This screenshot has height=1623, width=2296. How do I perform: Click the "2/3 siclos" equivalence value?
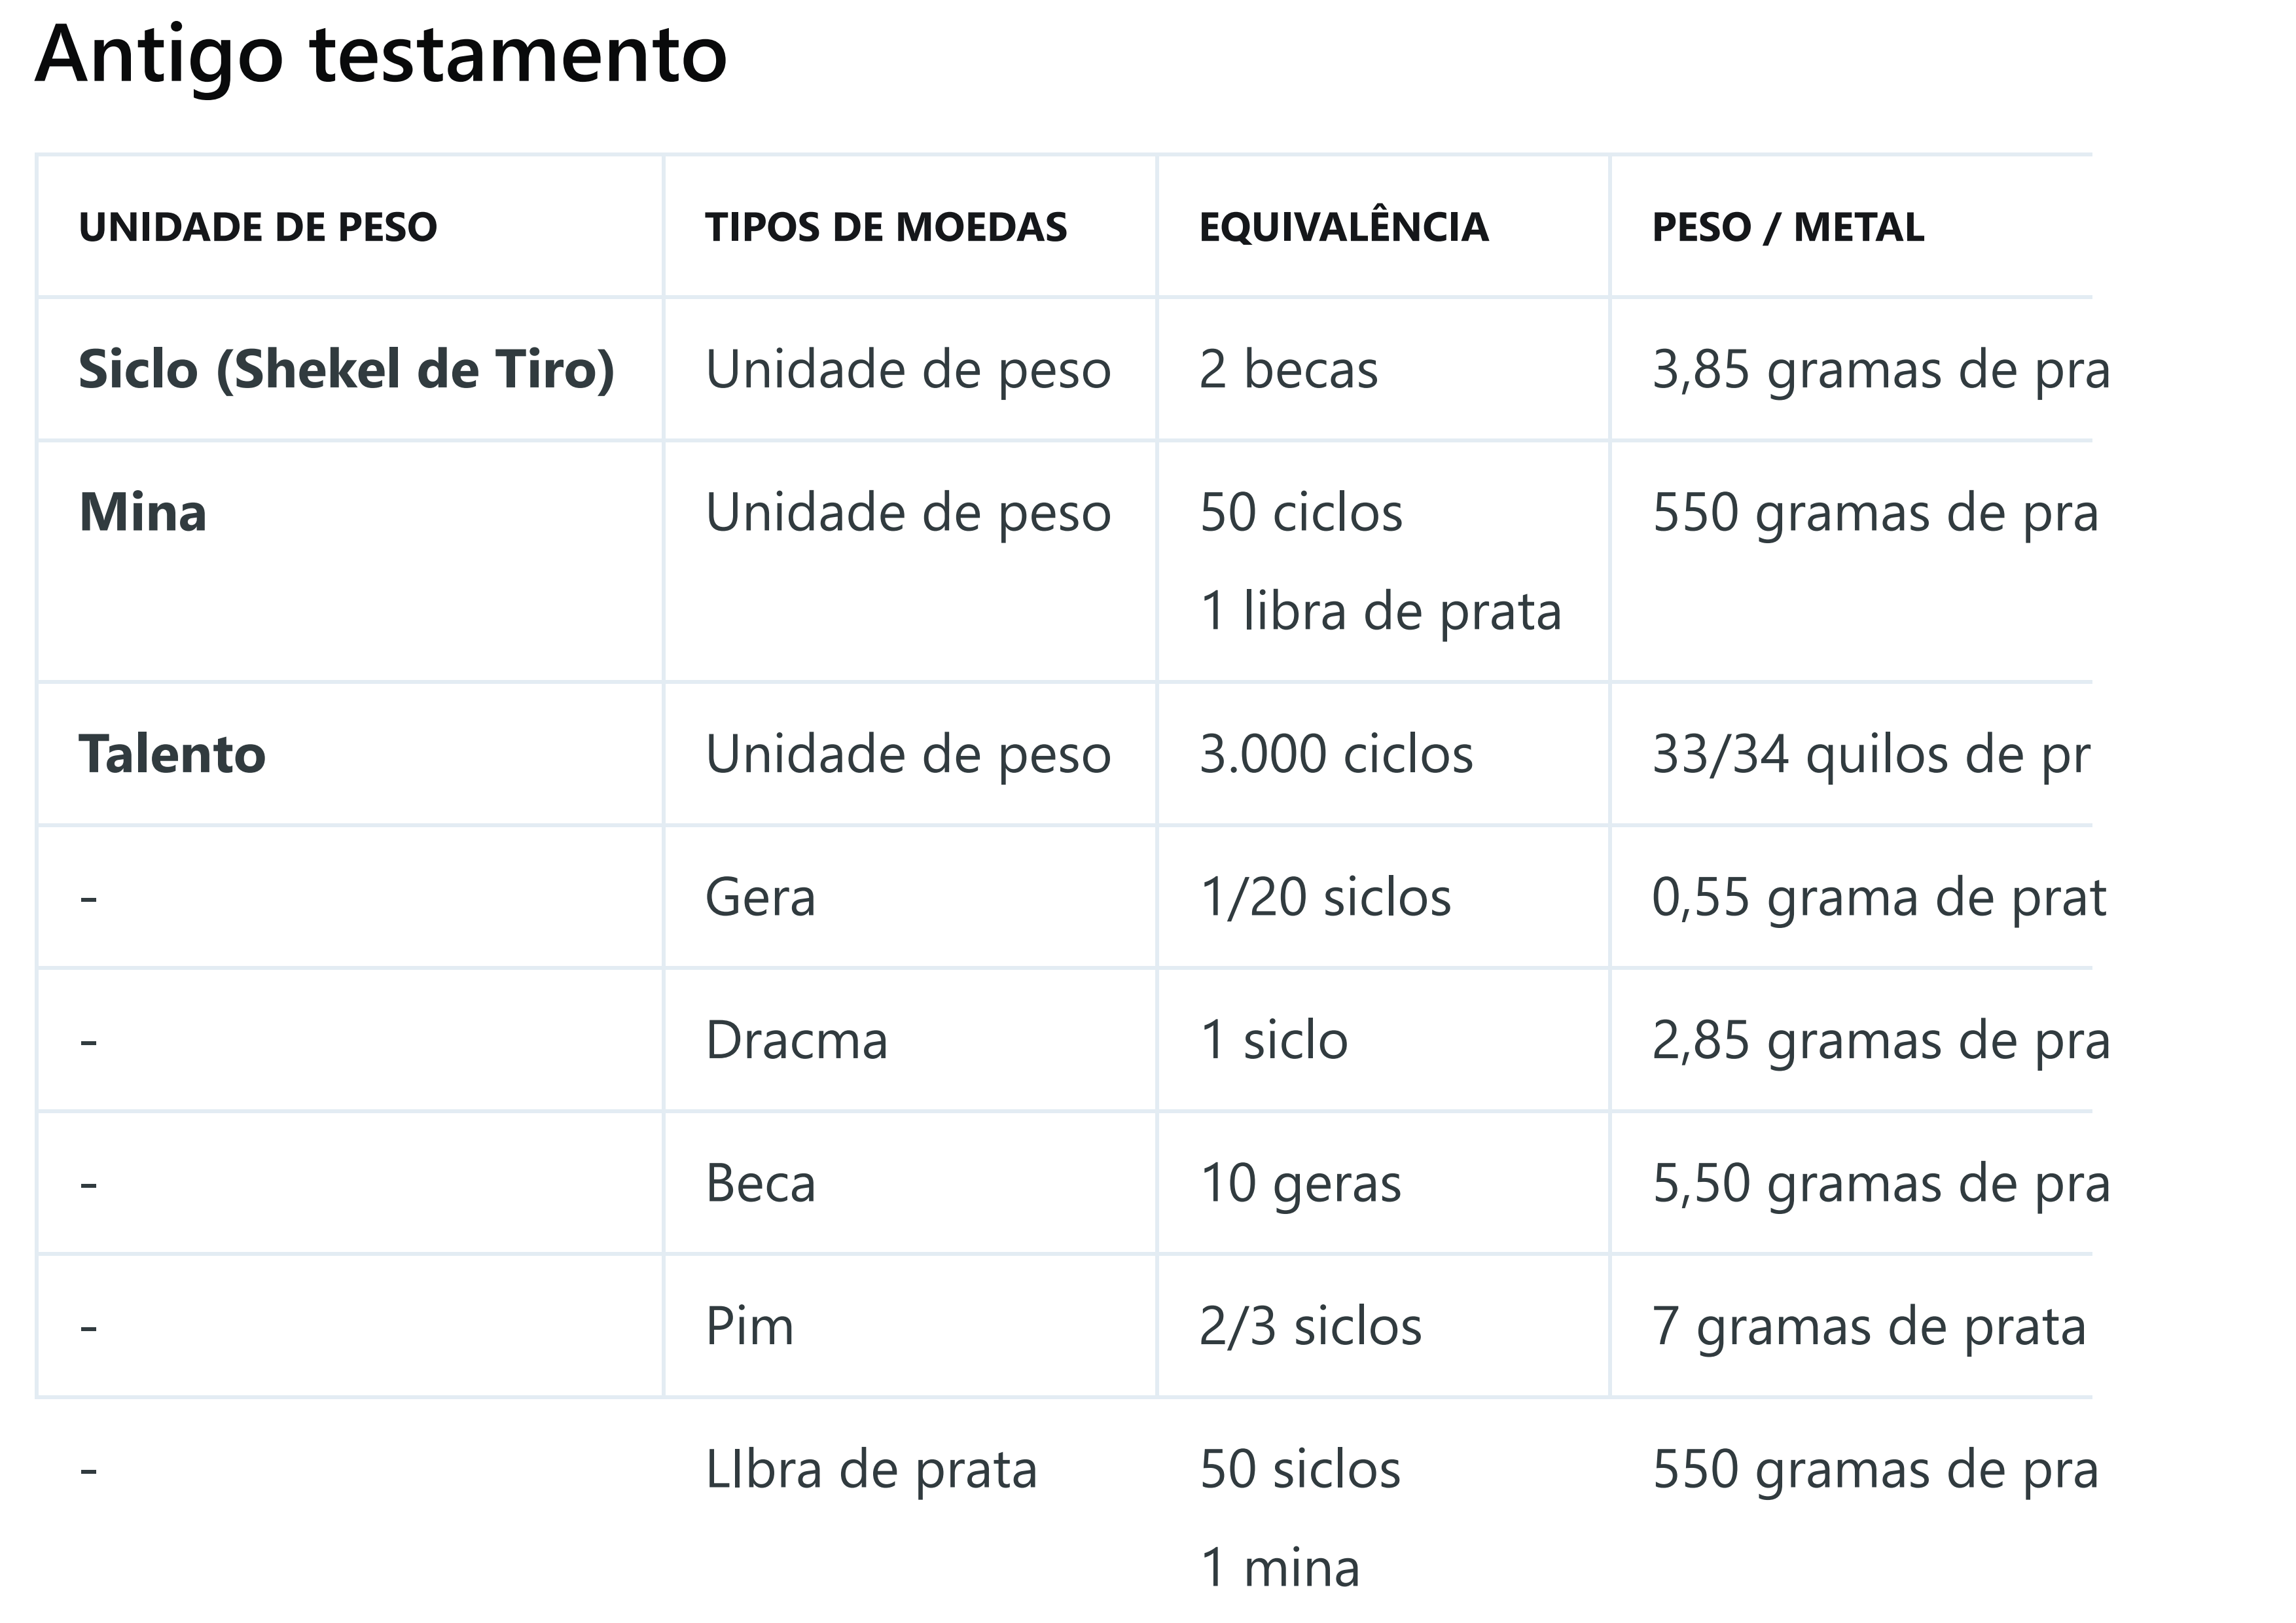coord(1310,1327)
